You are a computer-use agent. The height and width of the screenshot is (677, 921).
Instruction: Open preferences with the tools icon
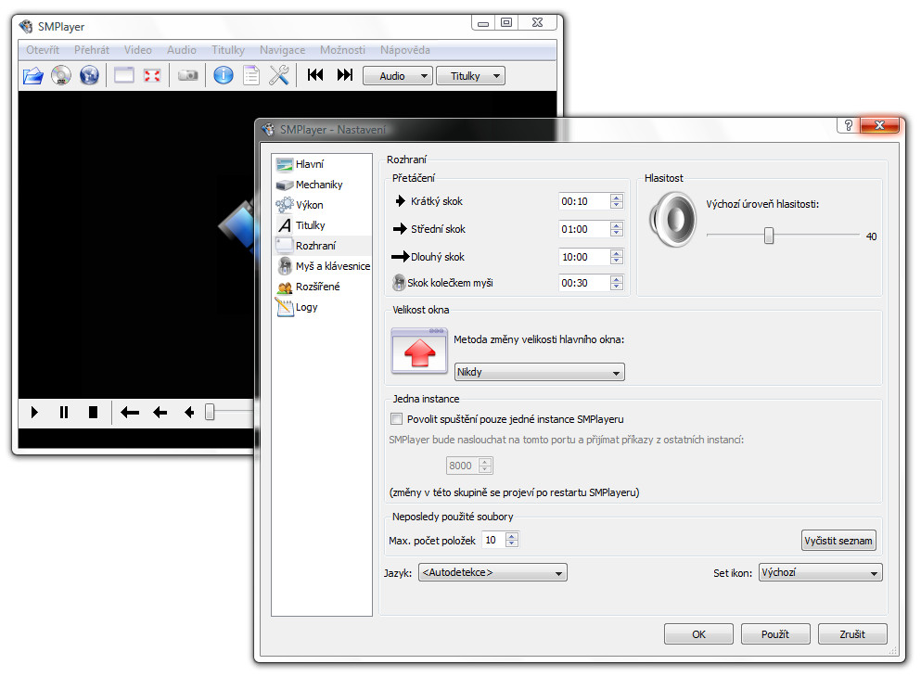coord(279,76)
